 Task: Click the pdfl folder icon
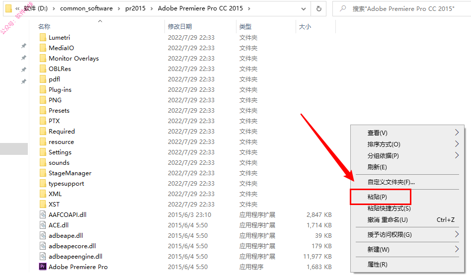coord(43,79)
